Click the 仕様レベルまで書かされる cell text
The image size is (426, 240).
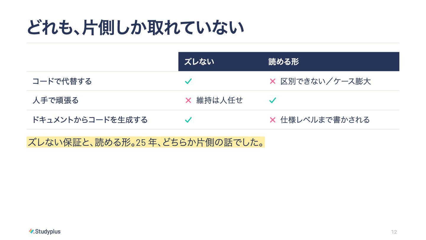pyautogui.click(x=325, y=120)
